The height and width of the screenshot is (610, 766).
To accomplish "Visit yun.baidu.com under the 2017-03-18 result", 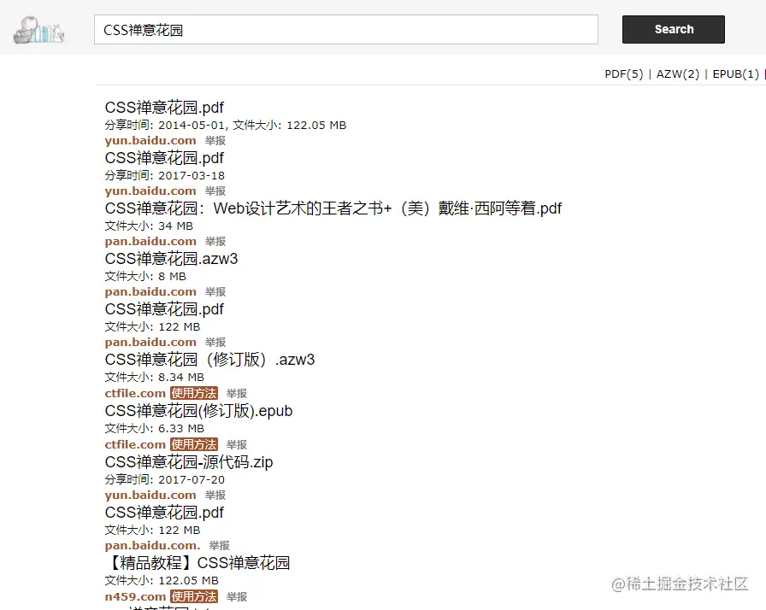I will click(150, 191).
